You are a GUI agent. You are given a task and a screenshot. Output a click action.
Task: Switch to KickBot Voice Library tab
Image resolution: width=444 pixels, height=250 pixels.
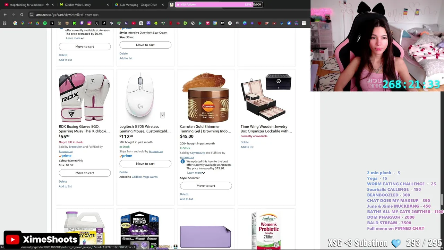pos(78,5)
